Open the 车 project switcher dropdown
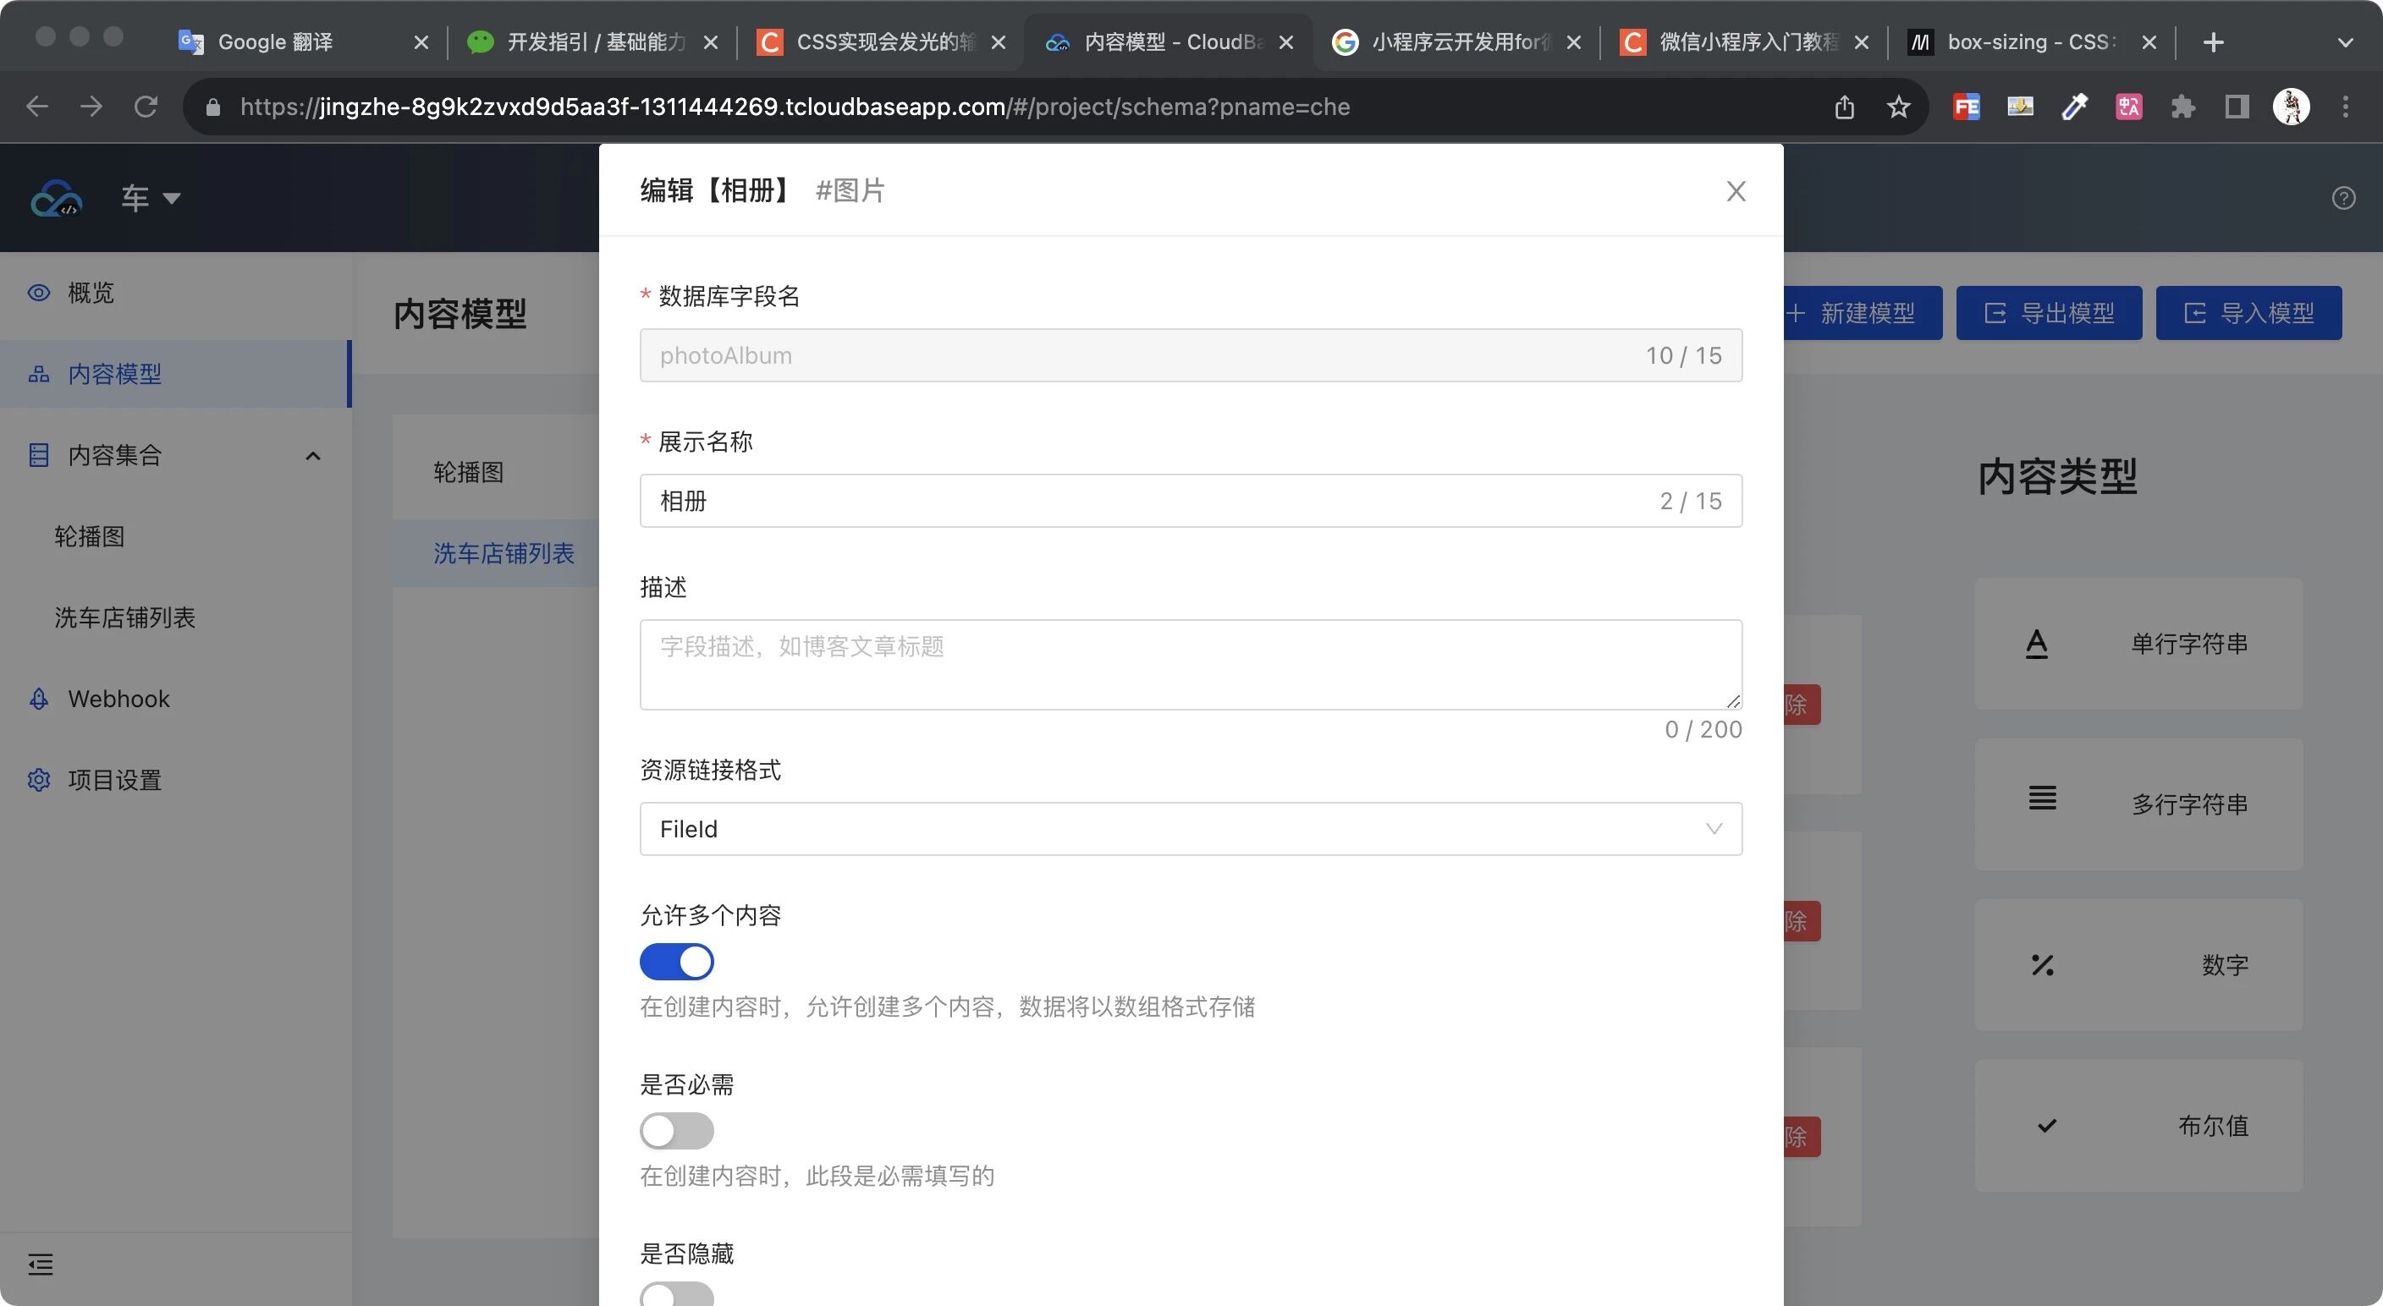 (x=150, y=198)
